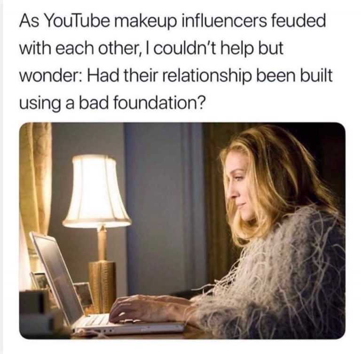Click the framed photo behind the laptop
361x354 pixels.
[83, 295]
